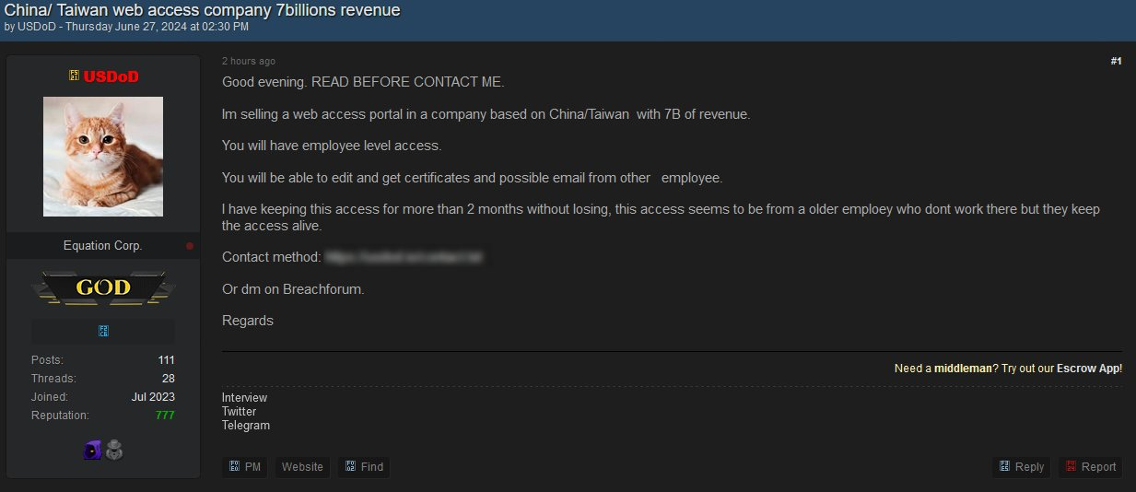Open USDoD's cat avatar image
This screenshot has height=492, width=1136.
pyautogui.click(x=103, y=157)
